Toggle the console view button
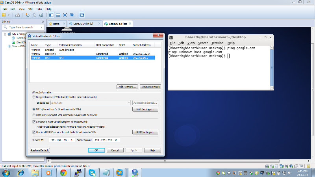 coord(82,15)
